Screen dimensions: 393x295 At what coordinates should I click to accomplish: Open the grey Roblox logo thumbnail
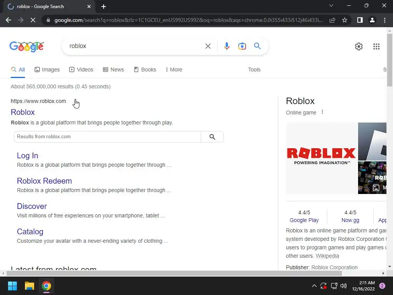pos(372,141)
